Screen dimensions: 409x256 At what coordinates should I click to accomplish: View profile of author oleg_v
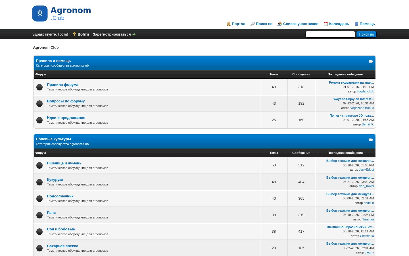(x=369, y=253)
